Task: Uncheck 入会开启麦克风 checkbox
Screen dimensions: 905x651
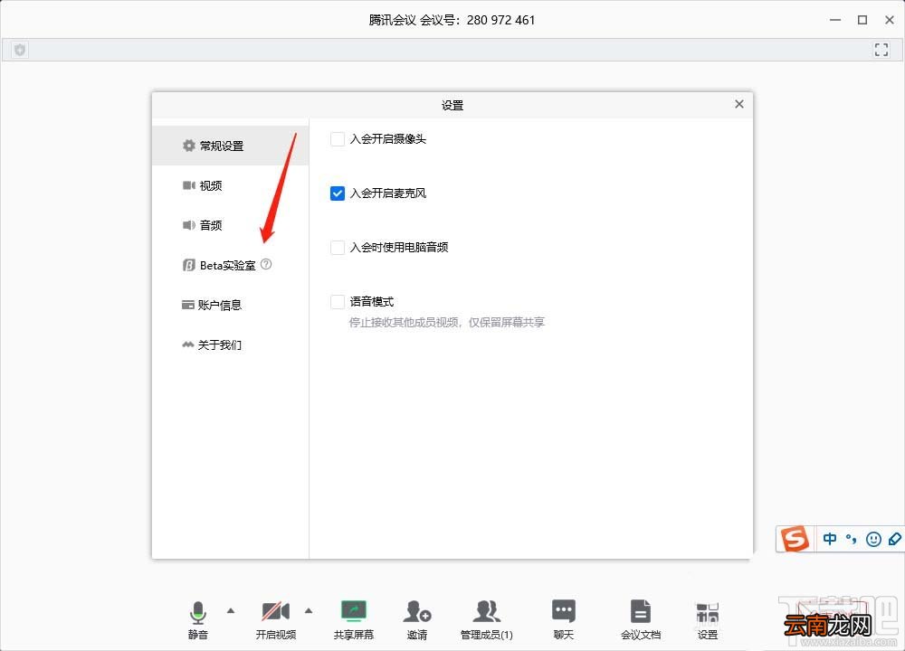Action: 337,193
